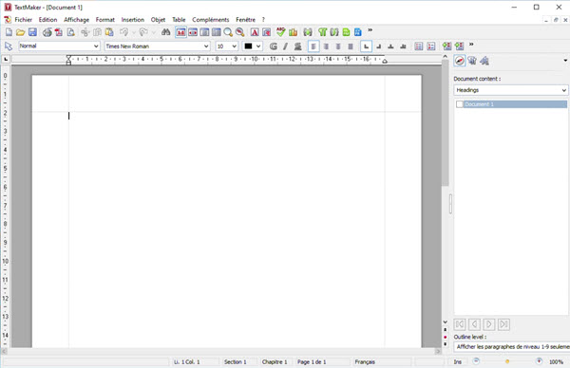Open the Headings document content dropdown
The height and width of the screenshot is (368, 570).
click(x=511, y=90)
